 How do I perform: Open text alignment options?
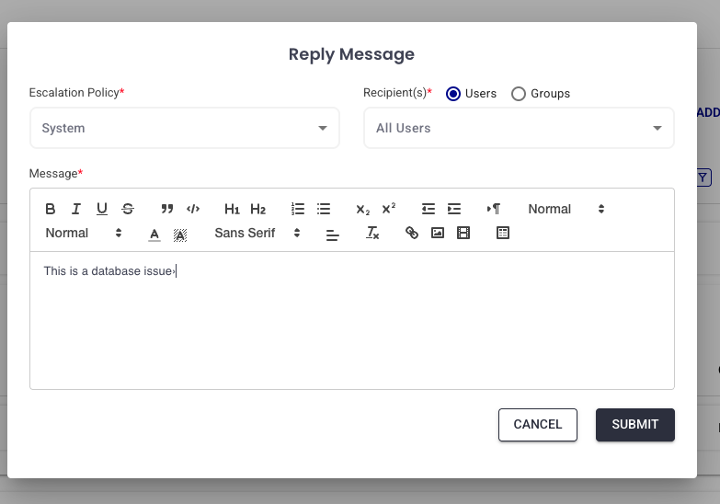point(333,235)
